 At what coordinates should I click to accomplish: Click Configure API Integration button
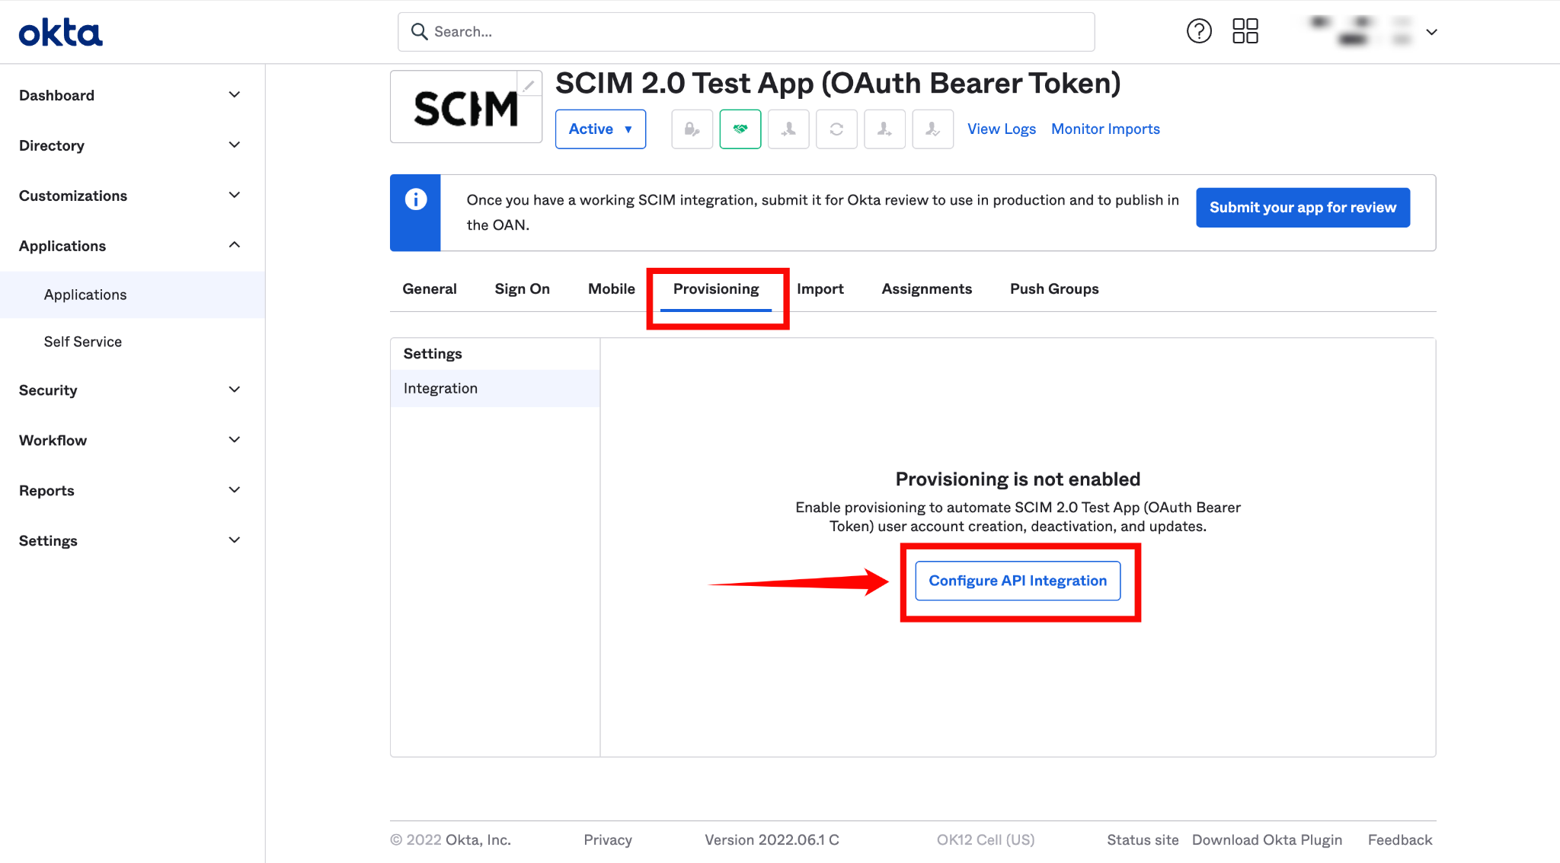click(1018, 581)
